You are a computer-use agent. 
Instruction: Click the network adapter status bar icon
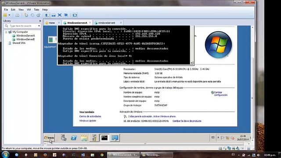pyautogui.click(x=229, y=148)
